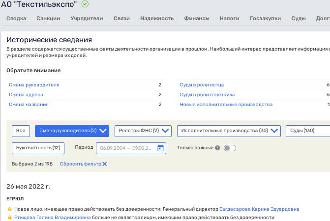Follow the Суды в роли истца link

(x=202, y=85)
